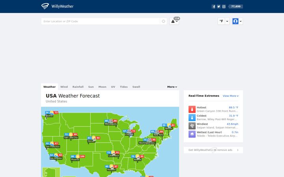Open the weather warnings alert dropdown
This screenshot has height=177, width=284.
(174, 22)
